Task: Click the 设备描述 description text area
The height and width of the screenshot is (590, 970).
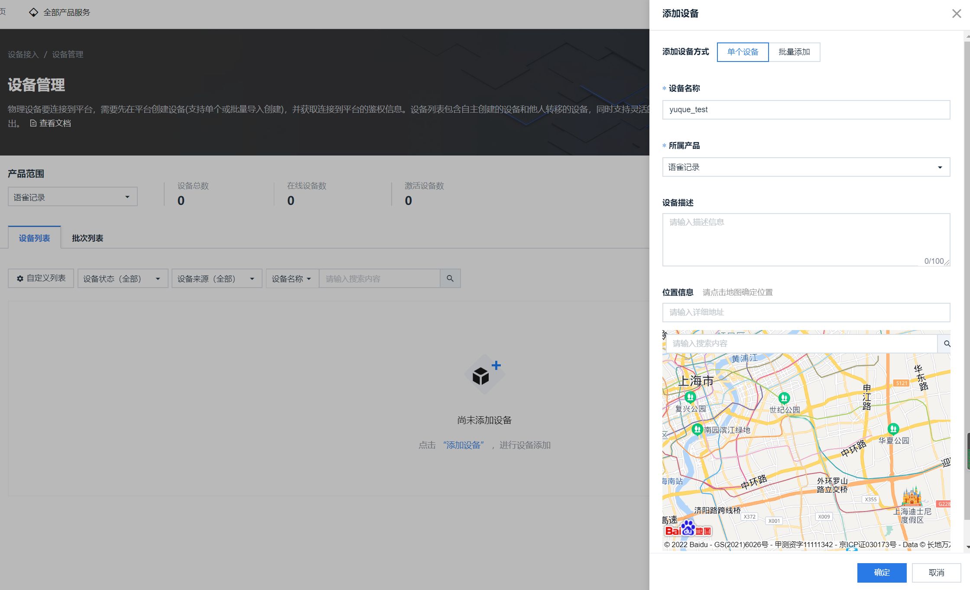Action: pyautogui.click(x=806, y=239)
